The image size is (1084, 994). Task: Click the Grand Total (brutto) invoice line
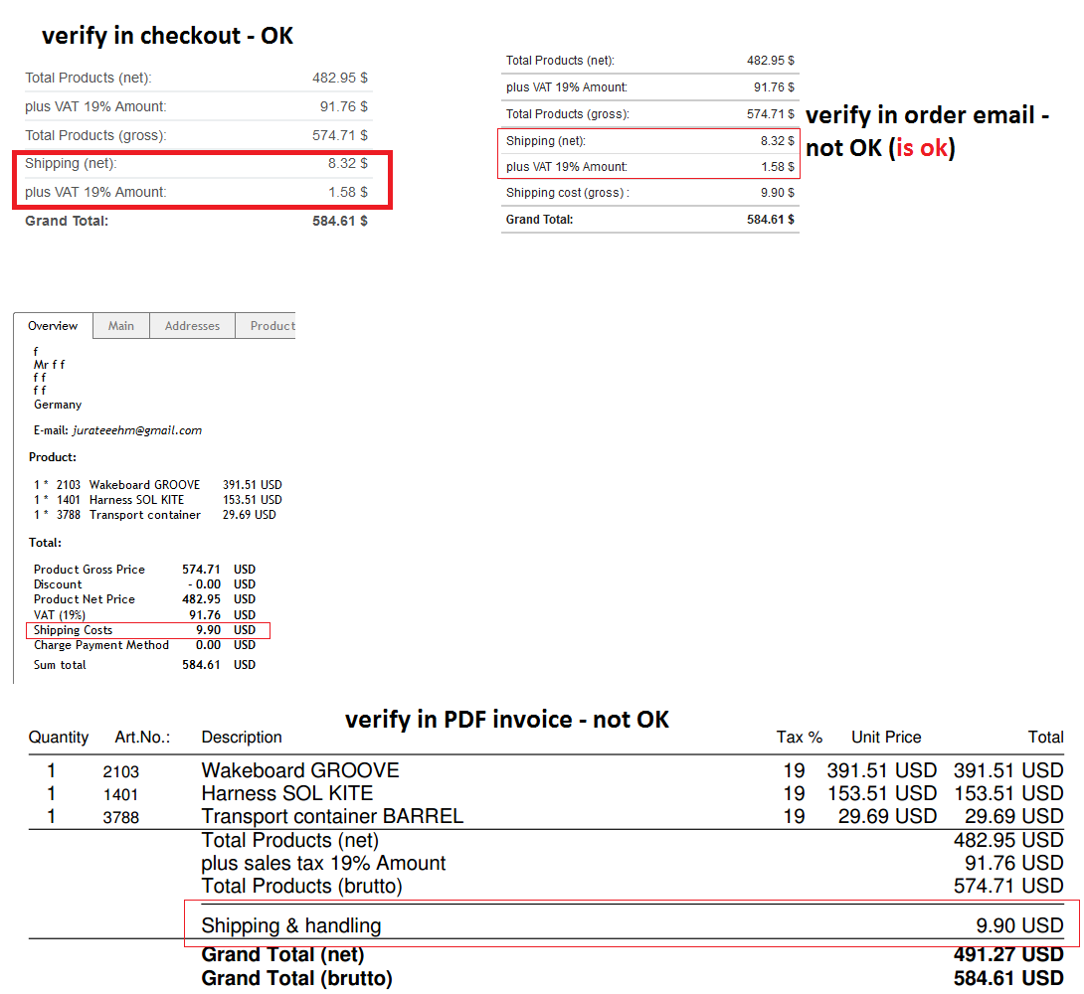point(296,979)
